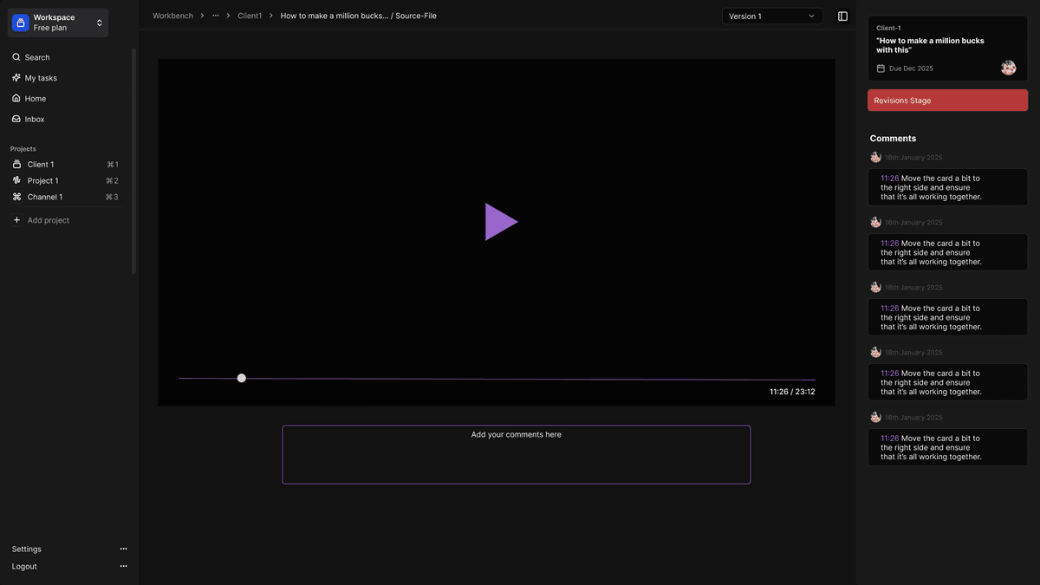Toggle the right sidebar panel icon
Image resolution: width=1040 pixels, height=585 pixels.
[842, 16]
